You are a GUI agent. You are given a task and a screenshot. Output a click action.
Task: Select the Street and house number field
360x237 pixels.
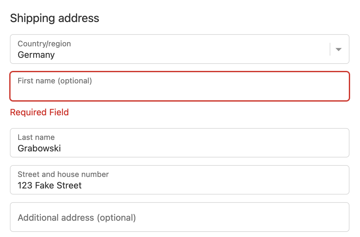(x=179, y=180)
